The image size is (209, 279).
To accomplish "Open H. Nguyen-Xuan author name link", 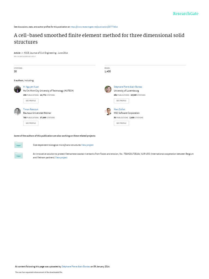I will coord(31,87).
